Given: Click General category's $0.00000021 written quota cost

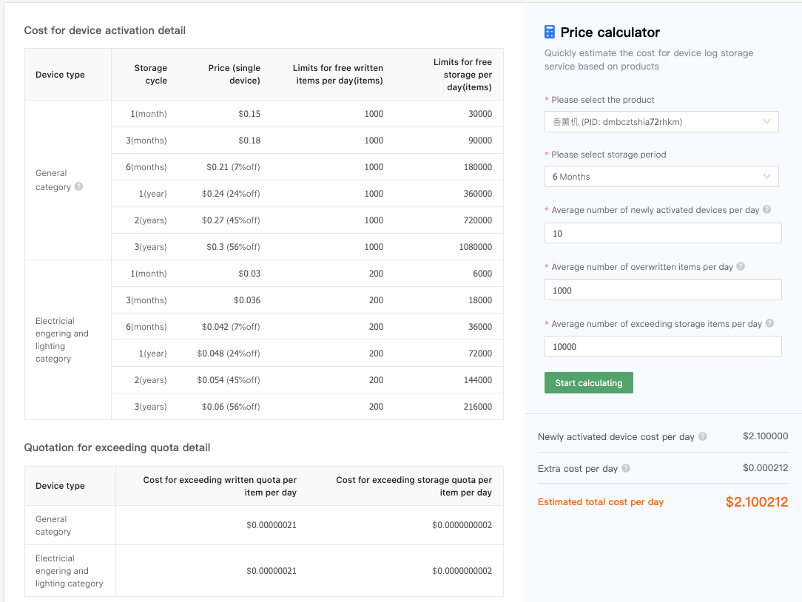Looking at the screenshot, I should pyautogui.click(x=272, y=525).
